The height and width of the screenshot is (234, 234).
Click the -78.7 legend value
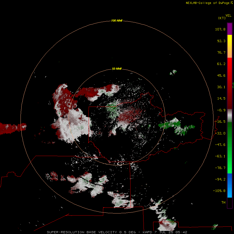[220, 168]
